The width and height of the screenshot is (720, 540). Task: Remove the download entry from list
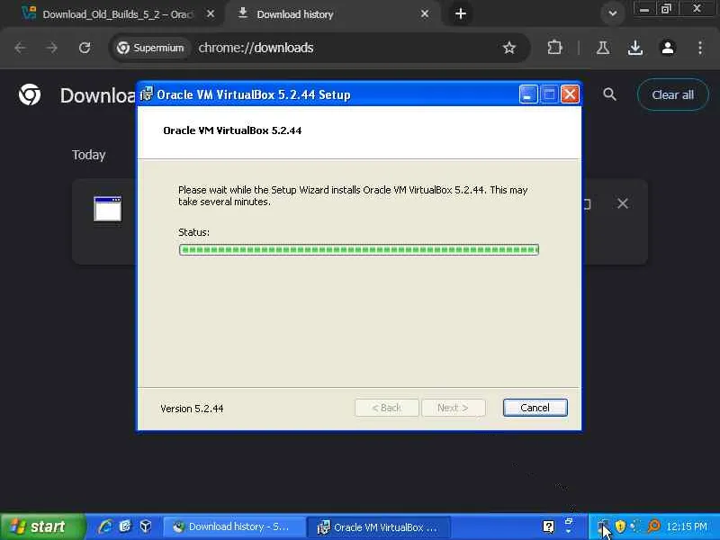pos(623,203)
